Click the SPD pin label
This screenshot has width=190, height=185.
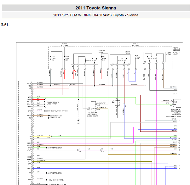[29, 111]
